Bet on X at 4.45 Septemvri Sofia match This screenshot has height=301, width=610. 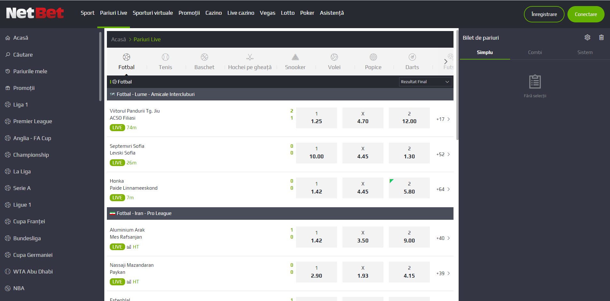(x=363, y=153)
